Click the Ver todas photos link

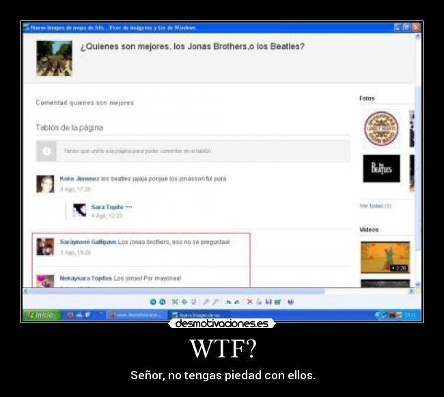pyautogui.click(x=376, y=206)
